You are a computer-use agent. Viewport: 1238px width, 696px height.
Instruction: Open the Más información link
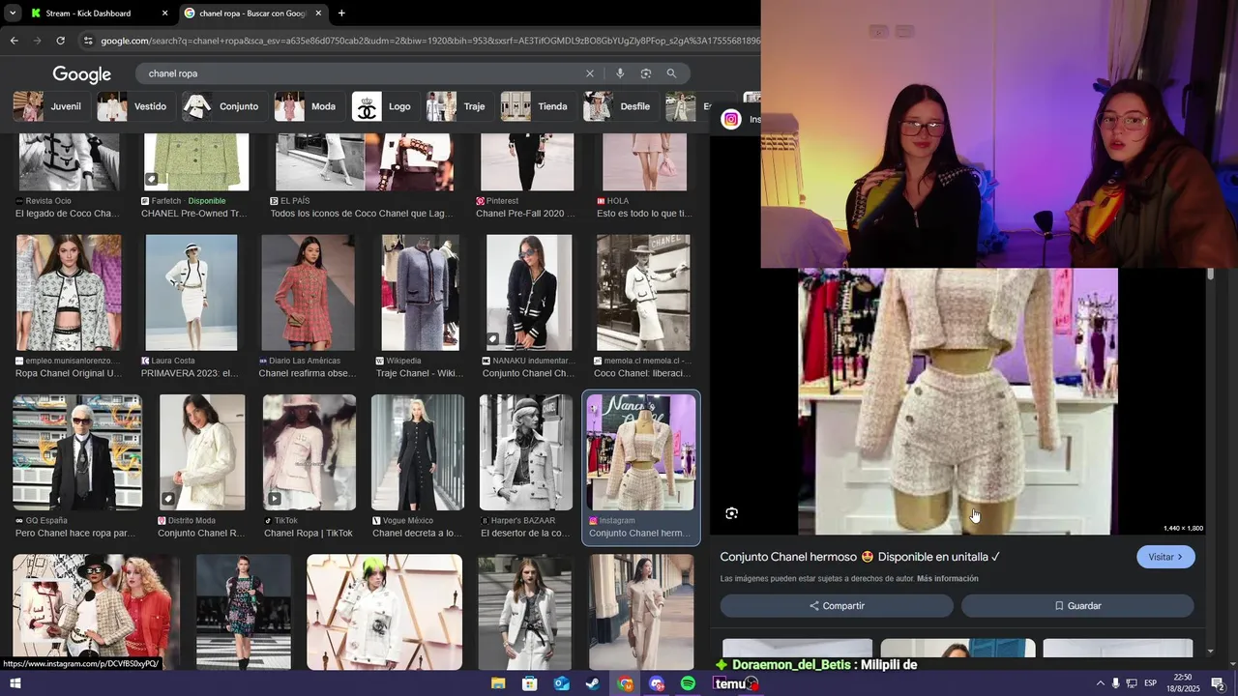click(x=948, y=579)
